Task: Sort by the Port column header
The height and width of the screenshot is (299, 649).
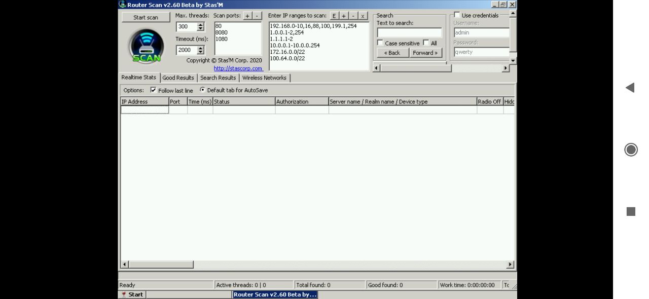Action: click(178, 102)
